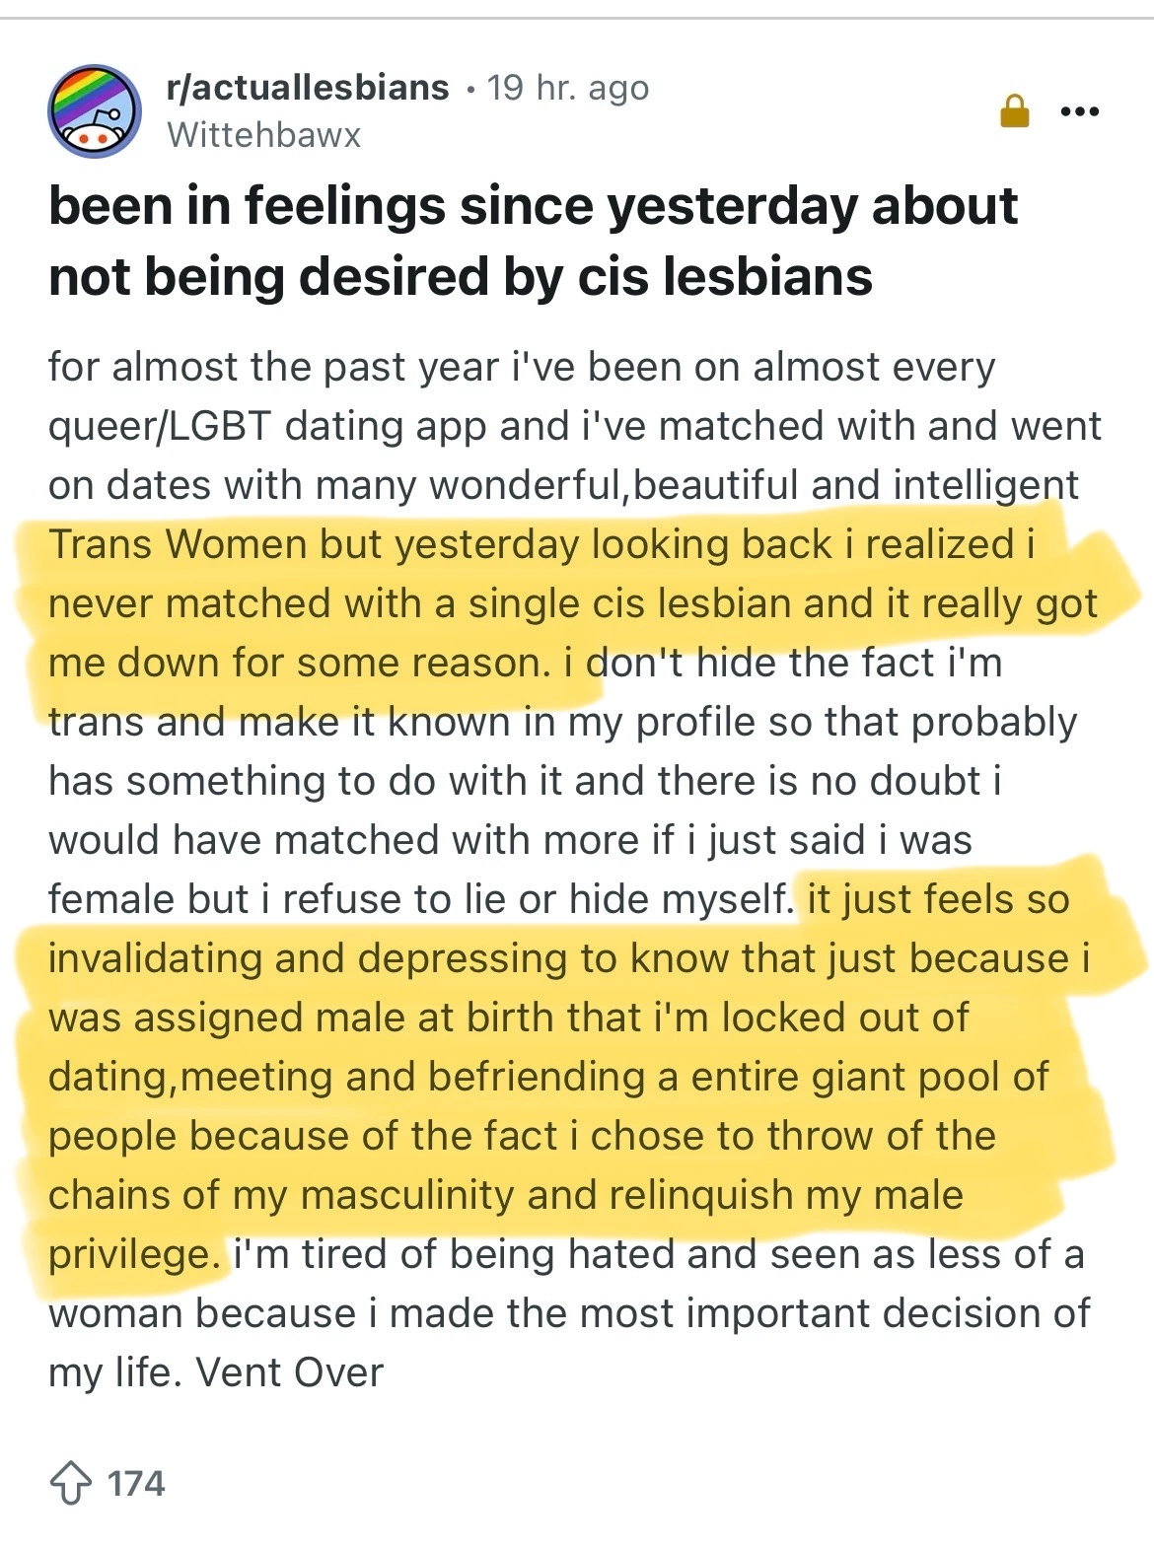Click the opening line "for almost the past year"
Viewport: 1154px width, 1546px height.
tap(272, 367)
